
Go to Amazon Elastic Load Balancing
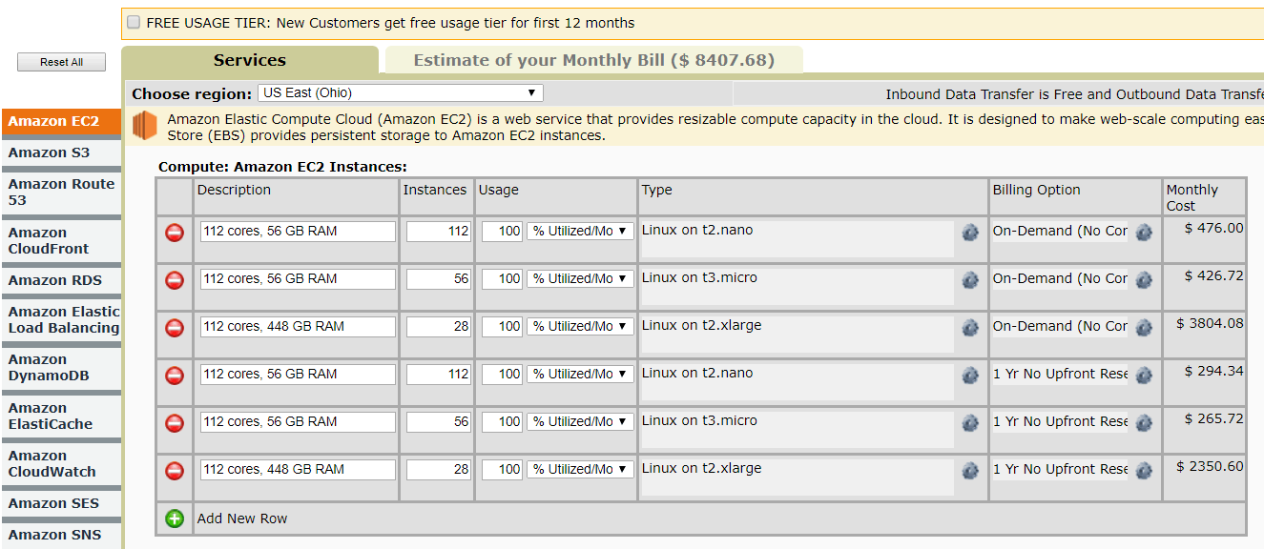point(62,320)
